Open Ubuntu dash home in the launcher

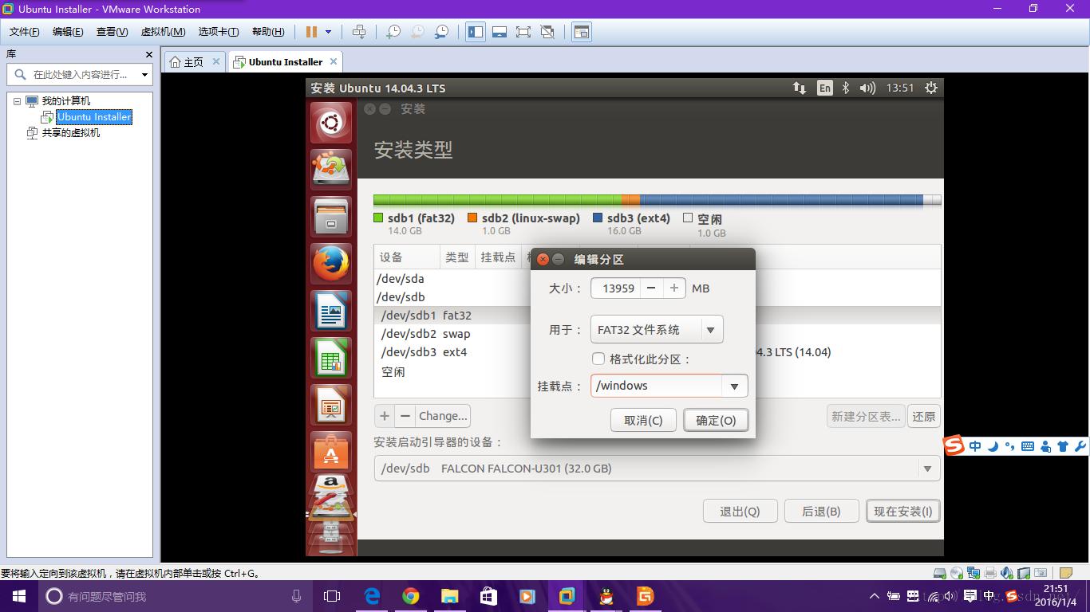coord(330,123)
